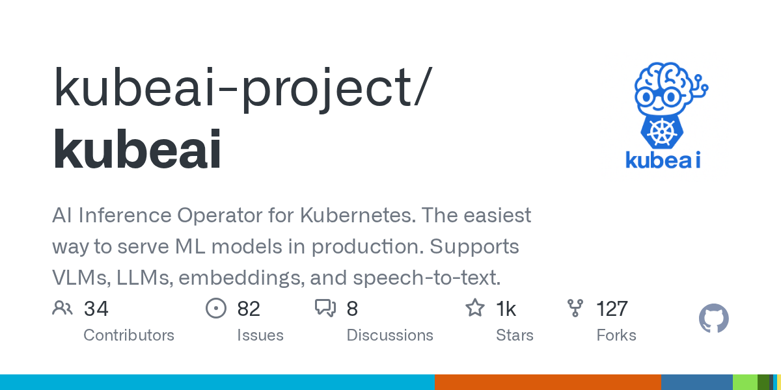Viewport: 781px width, 390px height.
Task: Click the Issues label
Action: 260,335
